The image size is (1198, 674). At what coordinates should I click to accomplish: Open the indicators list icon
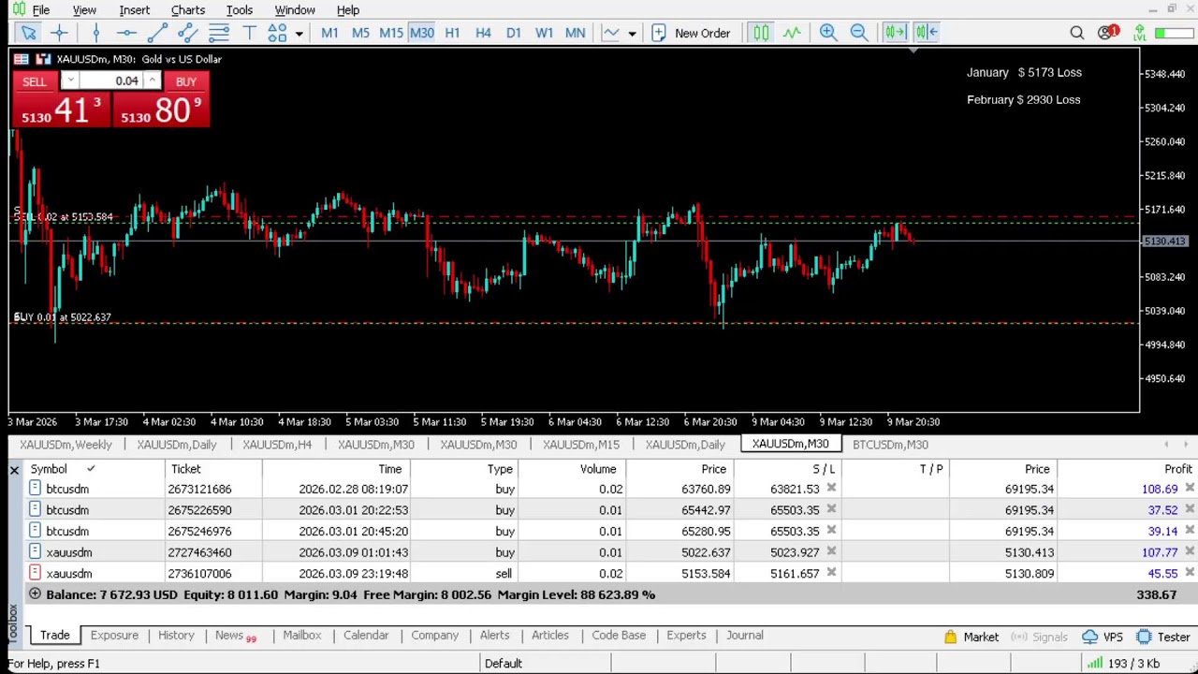click(792, 33)
